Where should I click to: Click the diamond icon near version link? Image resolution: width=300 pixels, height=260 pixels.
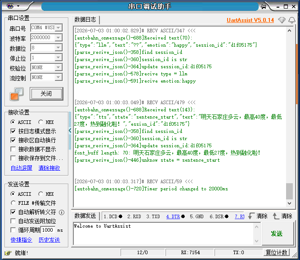(x=282, y=20)
